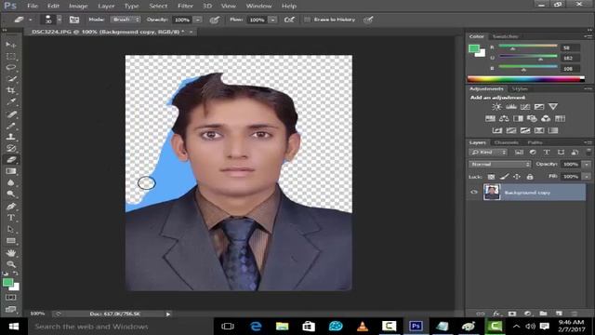Select the Eyedropper tool
Image resolution: width=595 pixels, height=335 pixels.
pyautogui.click(x=10, y=101)
